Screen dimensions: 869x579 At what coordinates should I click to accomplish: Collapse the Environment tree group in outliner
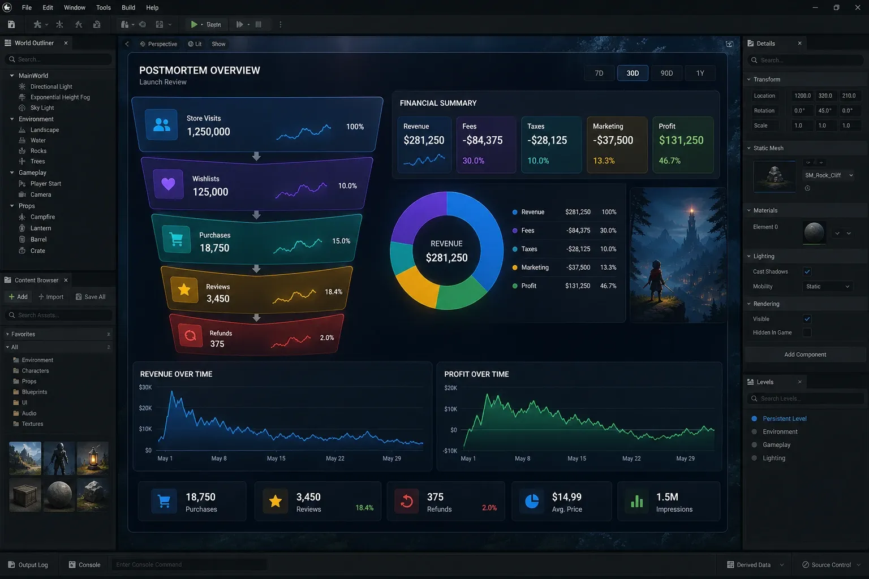[12, 119]
